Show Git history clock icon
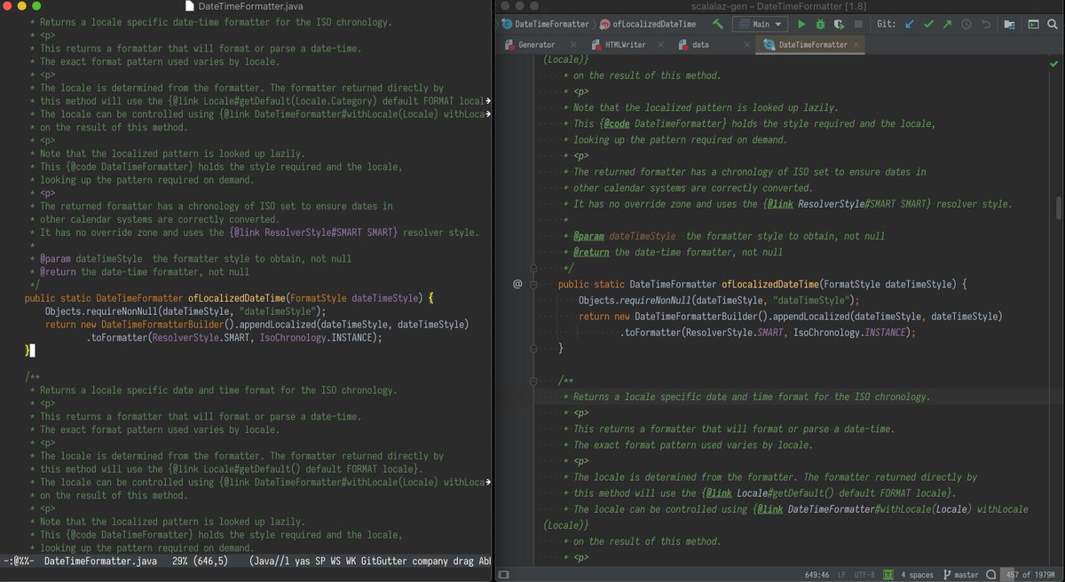The width and height of the screenshot is (1065, 582). [966, 25]
